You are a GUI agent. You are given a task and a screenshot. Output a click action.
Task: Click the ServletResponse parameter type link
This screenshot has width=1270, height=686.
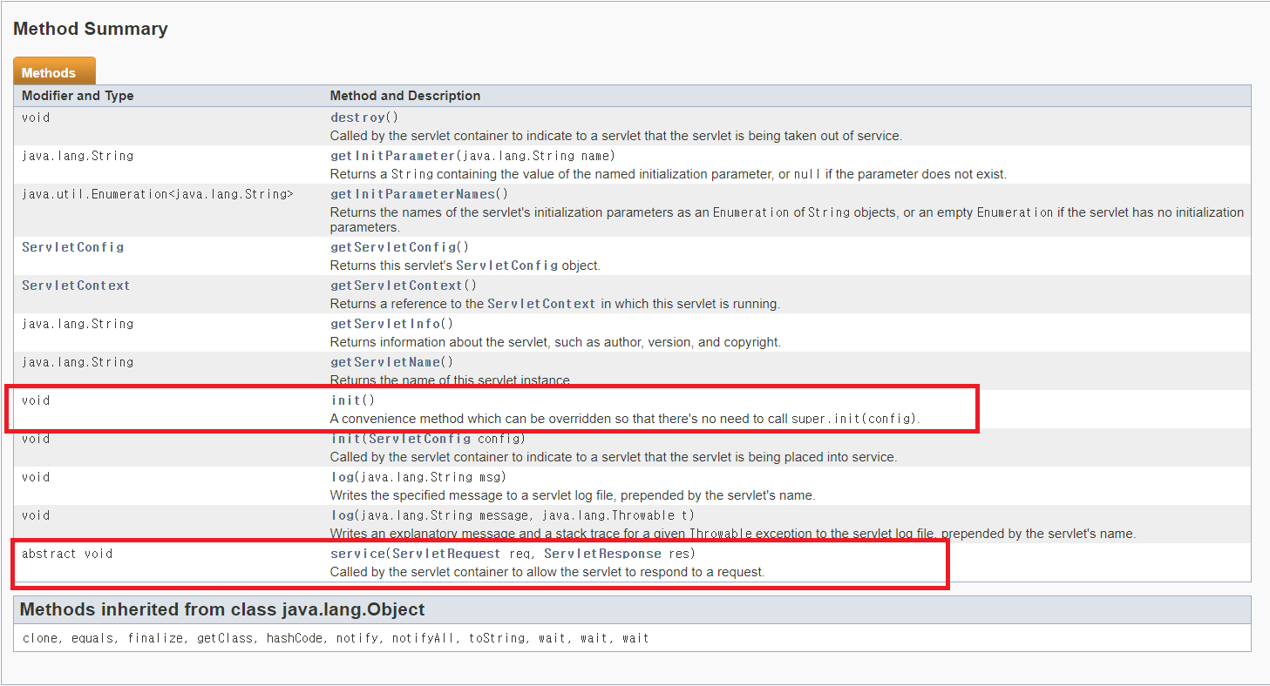point(601,554)
